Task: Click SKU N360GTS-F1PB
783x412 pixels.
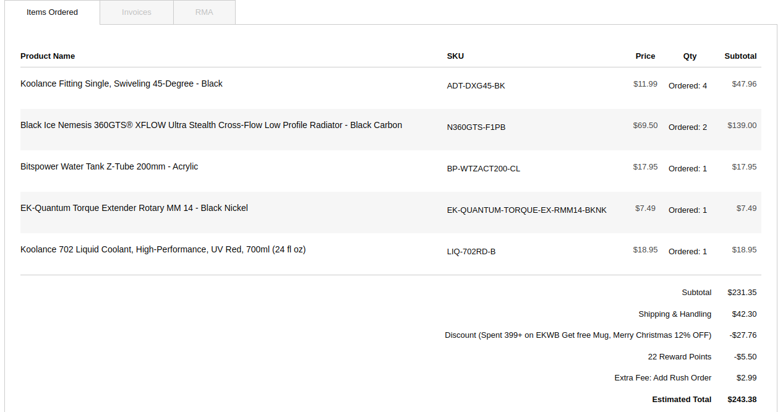Action: (476, 127)
